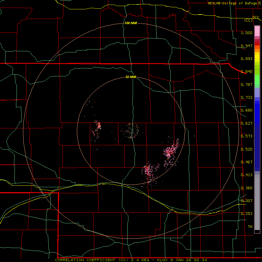Viewport: 262px width, 262px height.
Task: Click the 0.680 color scale value
Action: (x=247, y=110)
